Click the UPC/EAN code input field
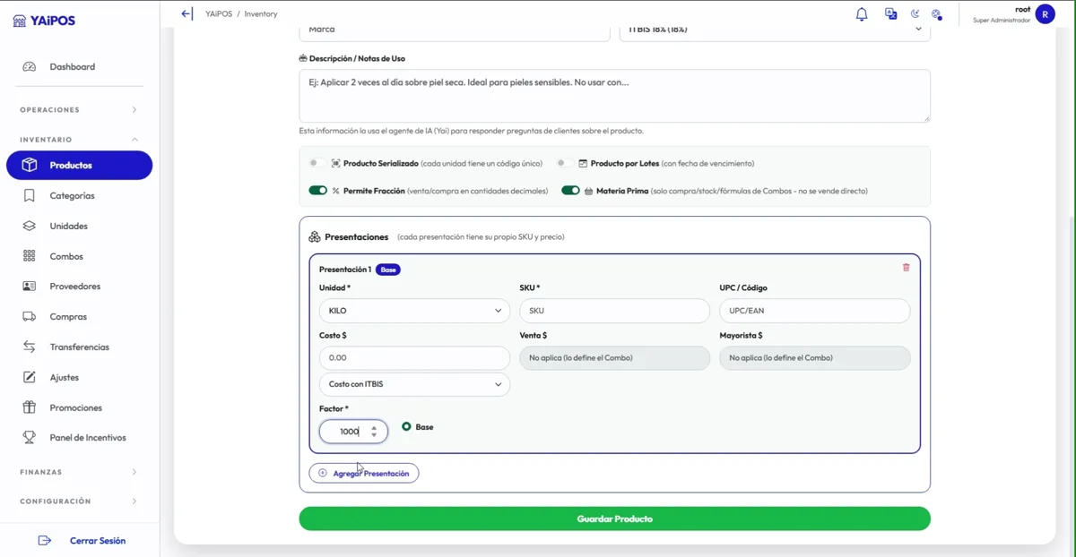This screenshot has width=1076, height=557. pyautogui.click(x=814, y=311)
